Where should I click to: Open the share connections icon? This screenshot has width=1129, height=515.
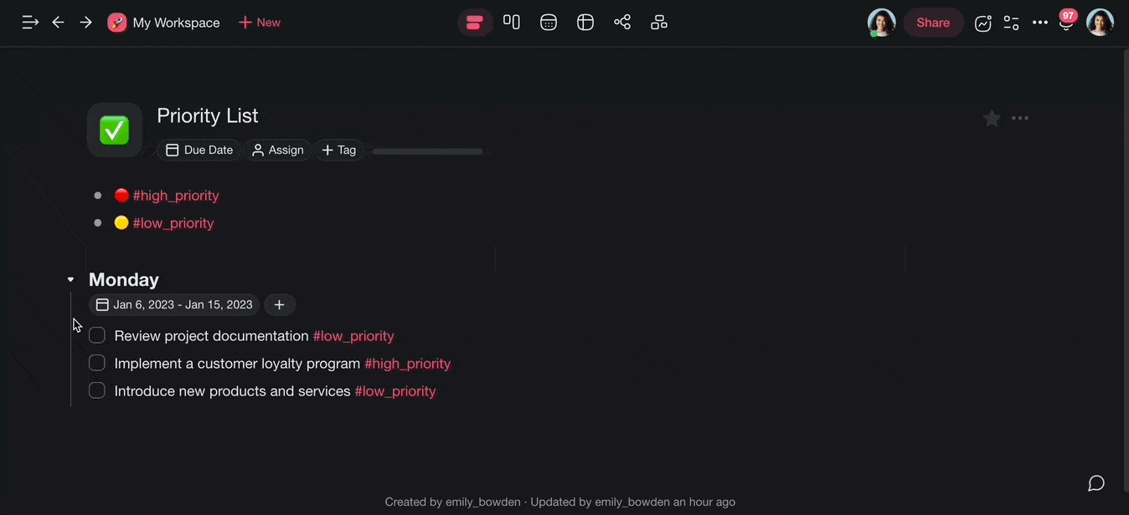point(622,23)
